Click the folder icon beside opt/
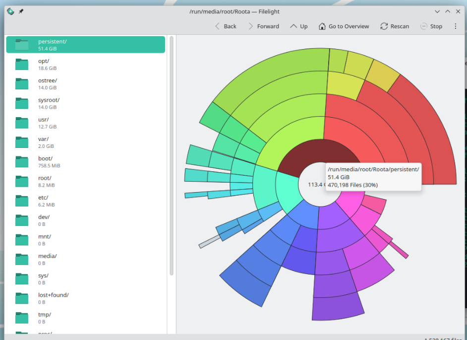Image resolution: width=467 pixels, height=340 pixels. coord(22,64)
